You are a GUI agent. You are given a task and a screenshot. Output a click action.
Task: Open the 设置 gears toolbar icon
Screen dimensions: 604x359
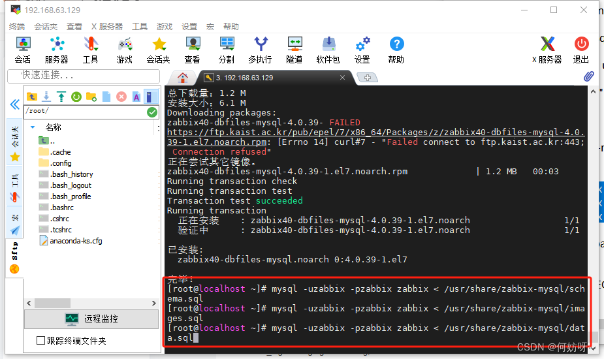pos(362,50)
